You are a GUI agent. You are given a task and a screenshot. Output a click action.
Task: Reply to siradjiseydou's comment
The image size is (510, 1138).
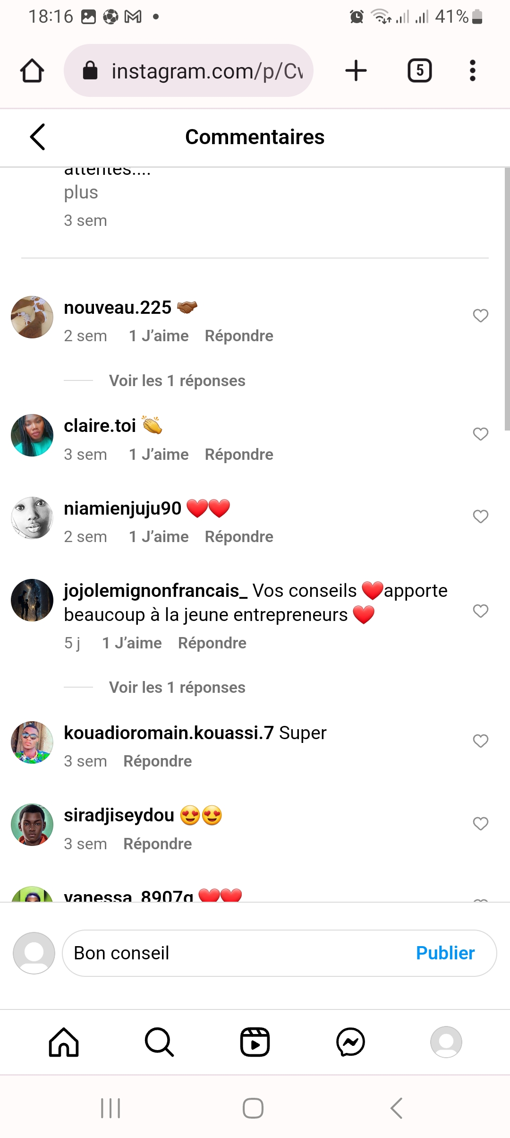click(x=157, y=844)
